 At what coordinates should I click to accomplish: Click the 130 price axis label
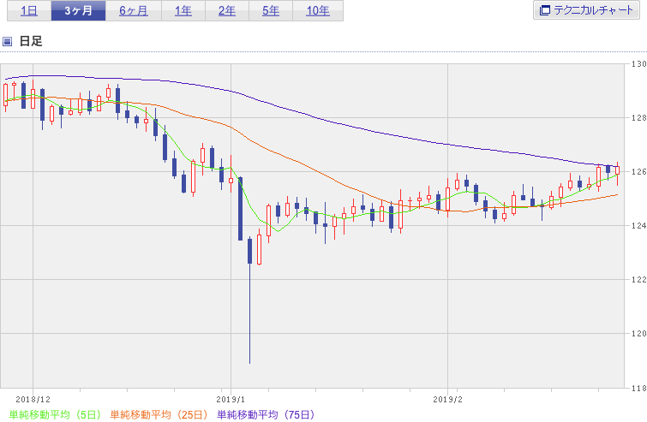click(x=638, y=64)
